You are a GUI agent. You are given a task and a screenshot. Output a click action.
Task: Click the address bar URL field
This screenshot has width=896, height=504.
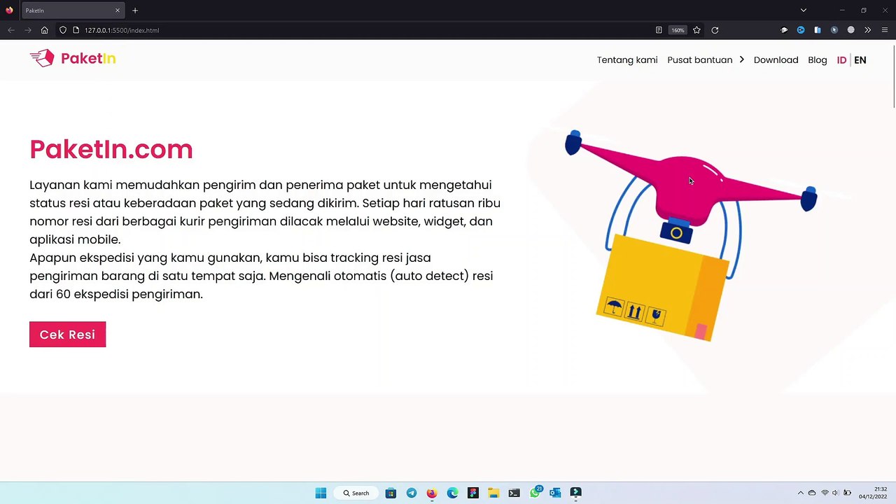[364, 30]
